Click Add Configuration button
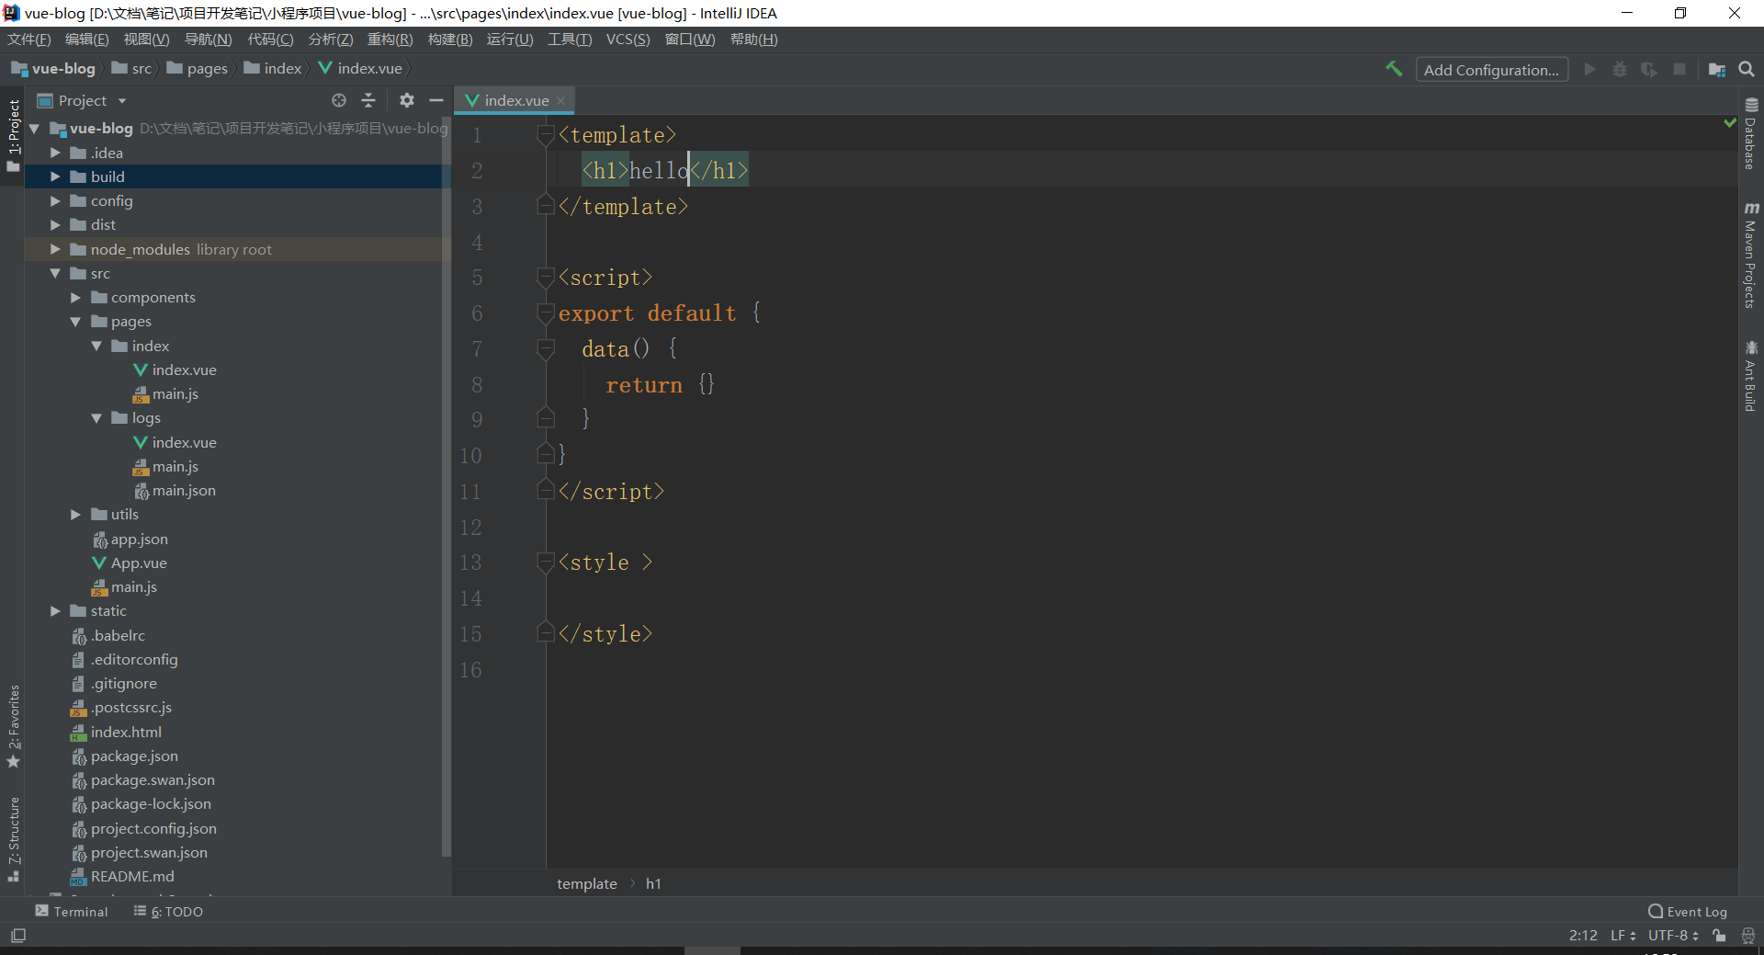This screenshot has height=955, width=1764. point(1491,70)
